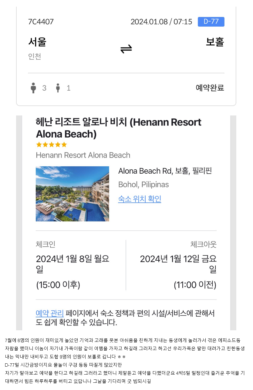Screen dimensions: 253x390
Task: Click the Bohol, Pilipinas location text
Action: point(143,185)
